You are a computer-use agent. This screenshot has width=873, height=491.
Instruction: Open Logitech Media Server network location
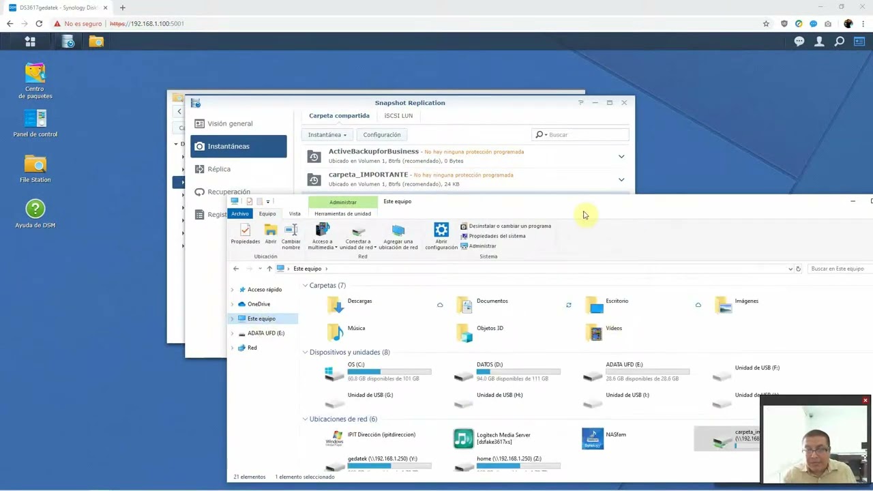(x=493, y=438)
